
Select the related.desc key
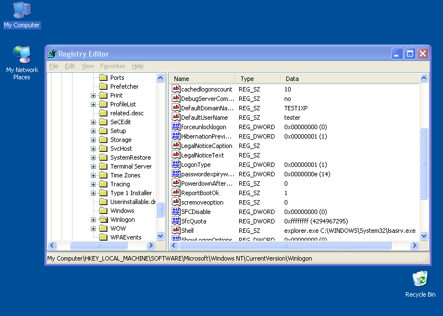(127, 113)
